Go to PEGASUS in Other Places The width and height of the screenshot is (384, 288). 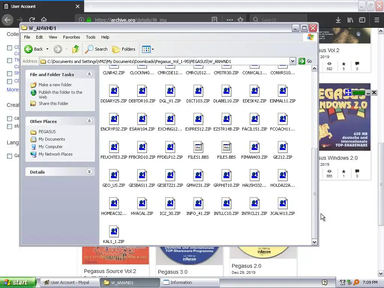47,132
